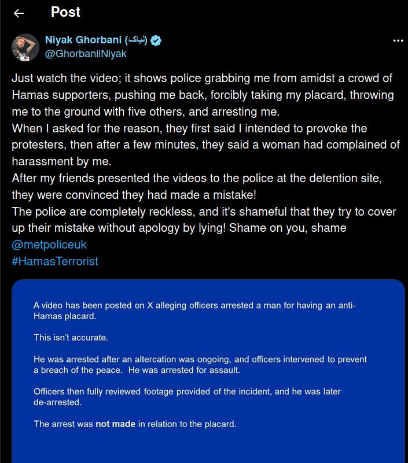Click the bold 'not made' text in image
The width and height of the screenshot is (408, 463).
(x=115, y=424)
